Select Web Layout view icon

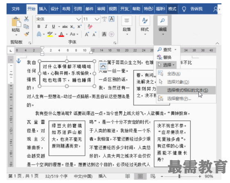click(153, 176)
